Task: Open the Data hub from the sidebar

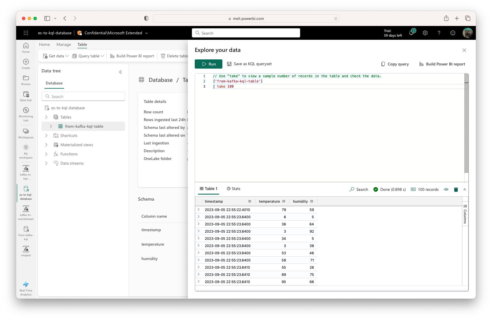Action: pyautogui.click(x=26, y=96)
